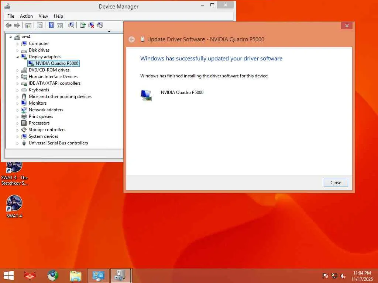
Task: Select NVIDIA Quadro P5000 in device tree
Action: tap(57, 63)
